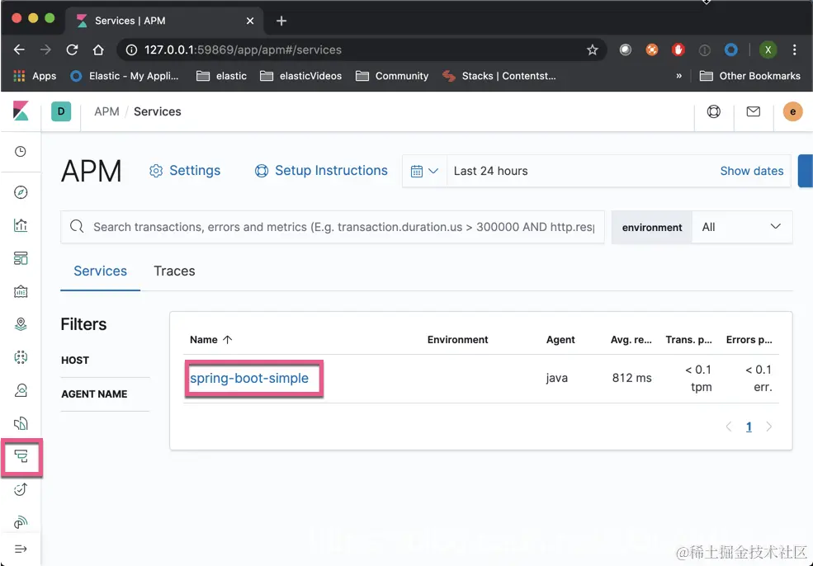The image size is (813, 566).
Task: Click Show dates link
Action: (x=751, y=171)
